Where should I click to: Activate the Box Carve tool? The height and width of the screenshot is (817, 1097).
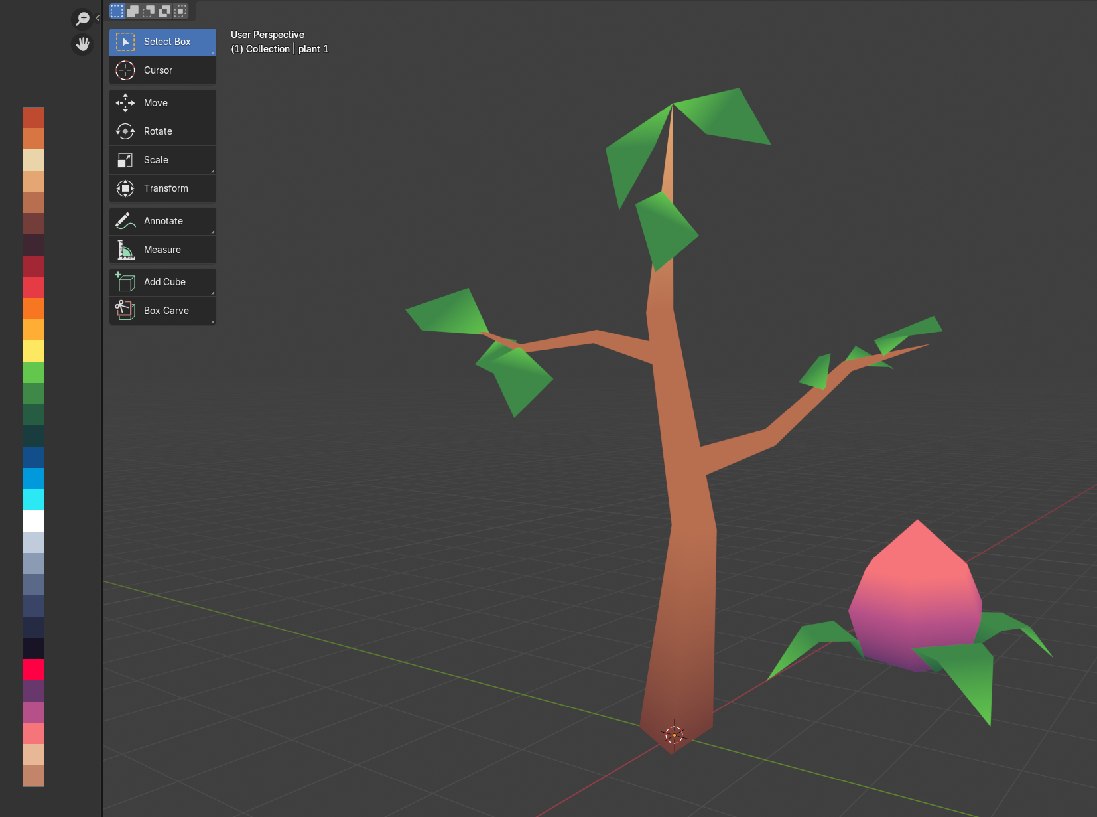162,311
